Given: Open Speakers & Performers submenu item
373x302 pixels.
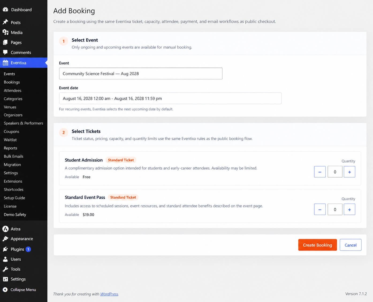Looking at the screenshot, I should (x=24, y=123).
